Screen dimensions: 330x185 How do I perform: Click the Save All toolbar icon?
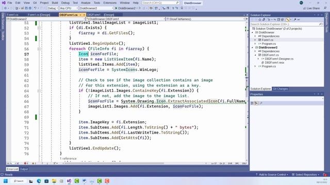pyautogui.click(x=30, y=8)
